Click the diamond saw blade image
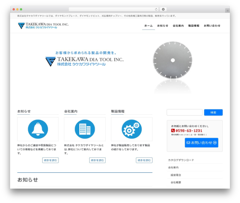The width and height of the screenshot is (240, 203). 172,60
